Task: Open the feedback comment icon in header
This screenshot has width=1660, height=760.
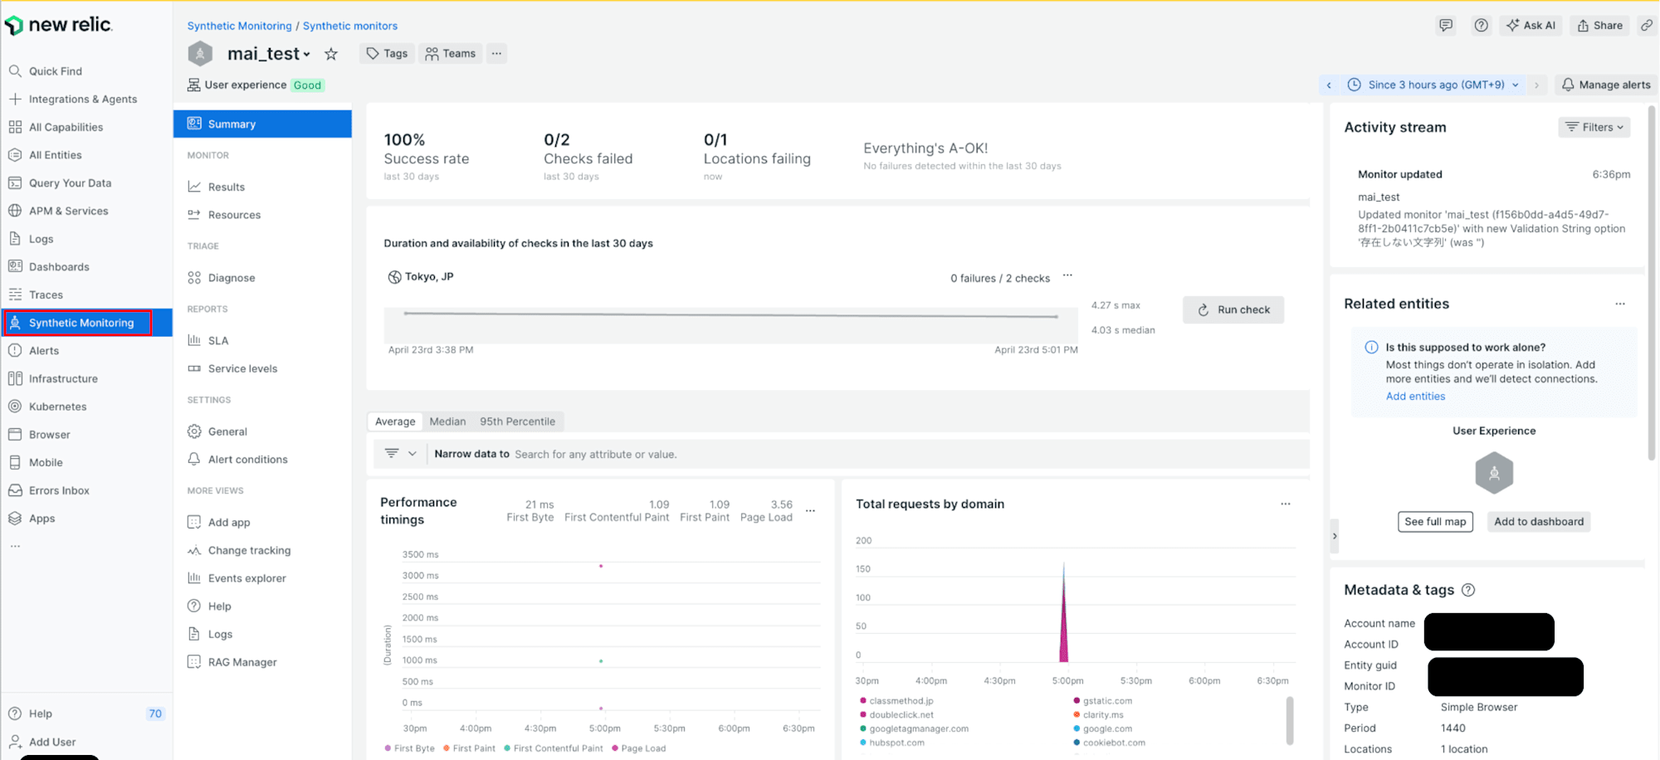Action: pos(1446,26)
